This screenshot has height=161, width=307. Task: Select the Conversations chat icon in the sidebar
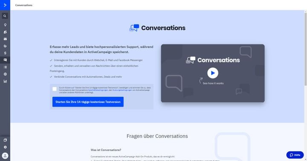[5, 60]
